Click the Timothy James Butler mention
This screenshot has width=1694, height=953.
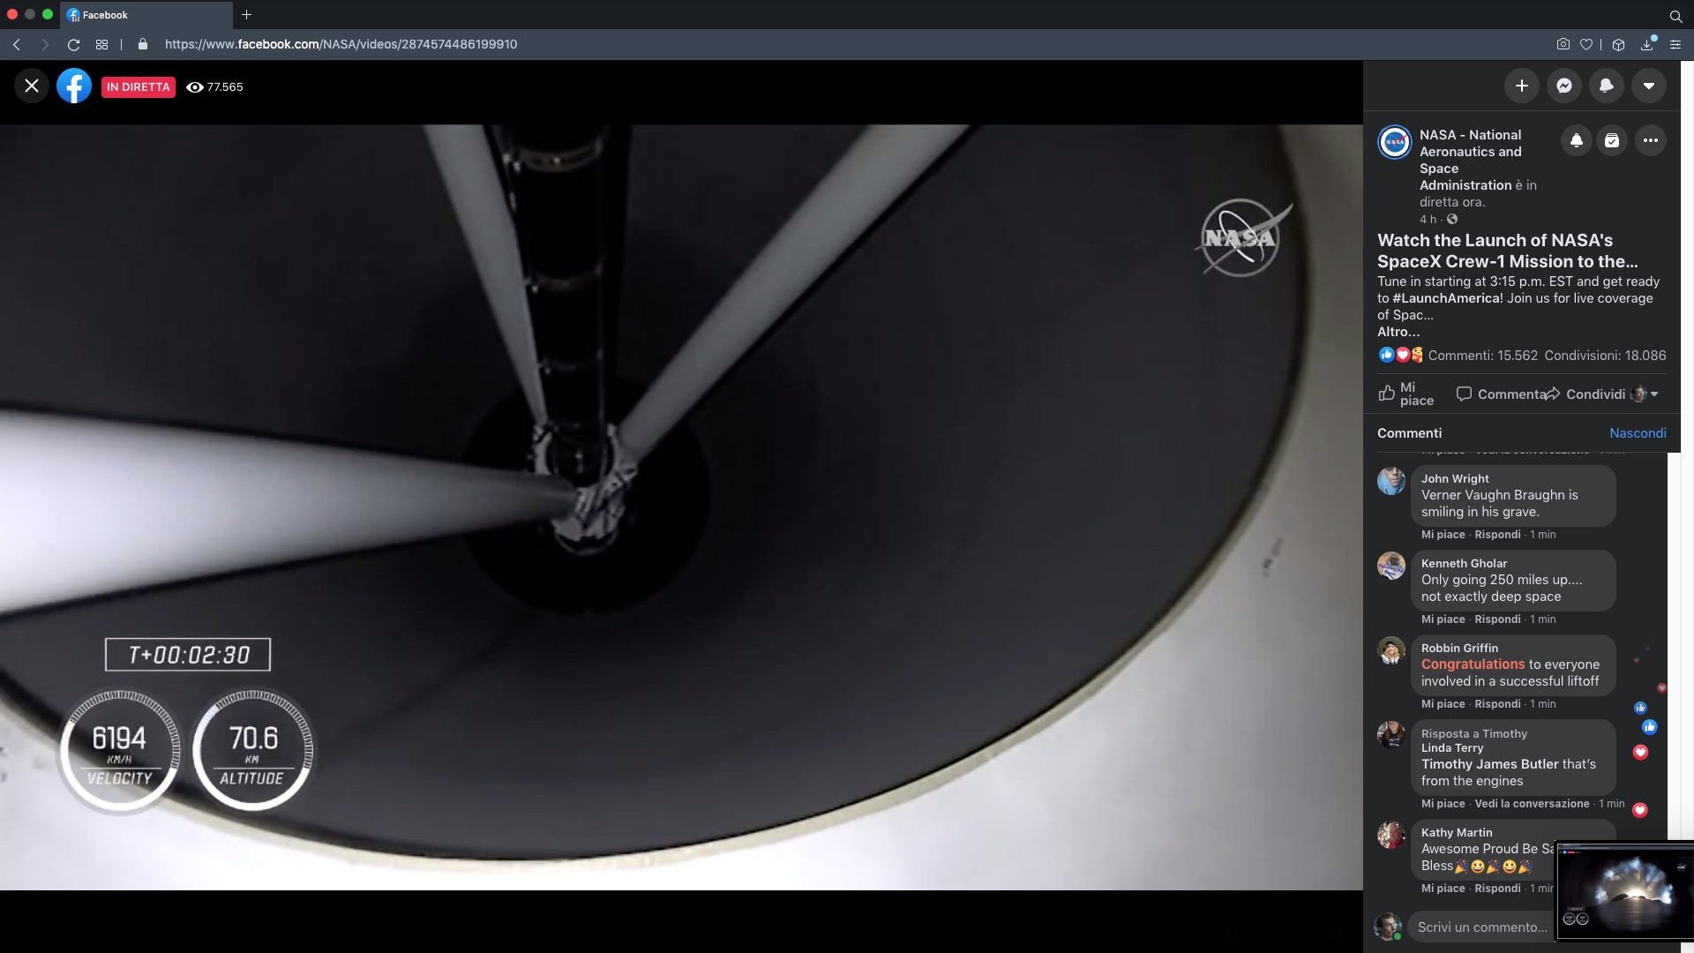(x=1489, y=764)
